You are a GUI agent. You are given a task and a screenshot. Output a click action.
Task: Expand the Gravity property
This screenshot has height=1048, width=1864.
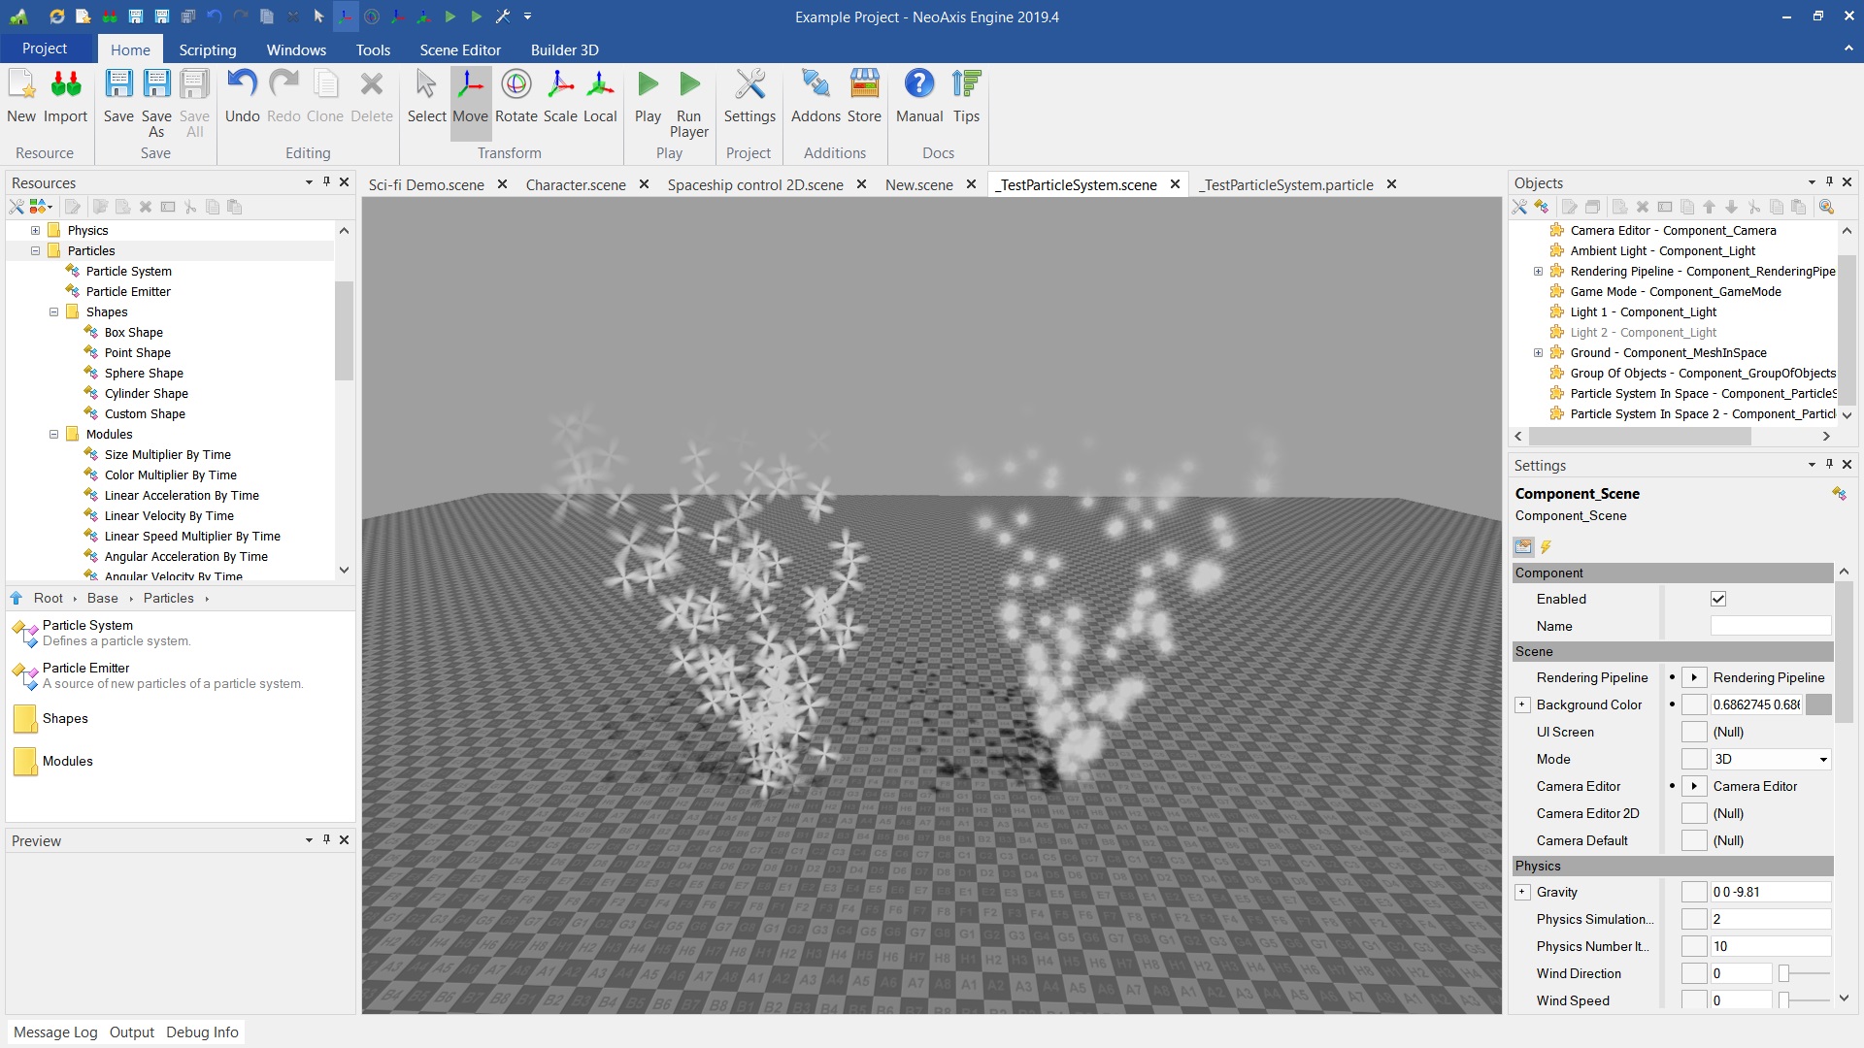(1522, 892)
